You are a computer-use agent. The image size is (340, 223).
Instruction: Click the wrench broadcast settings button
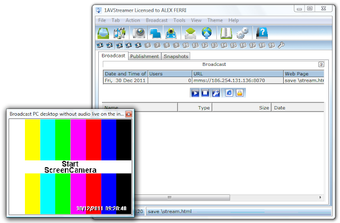216,93
